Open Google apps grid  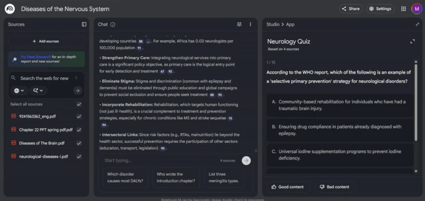click(x=403, y=9)
